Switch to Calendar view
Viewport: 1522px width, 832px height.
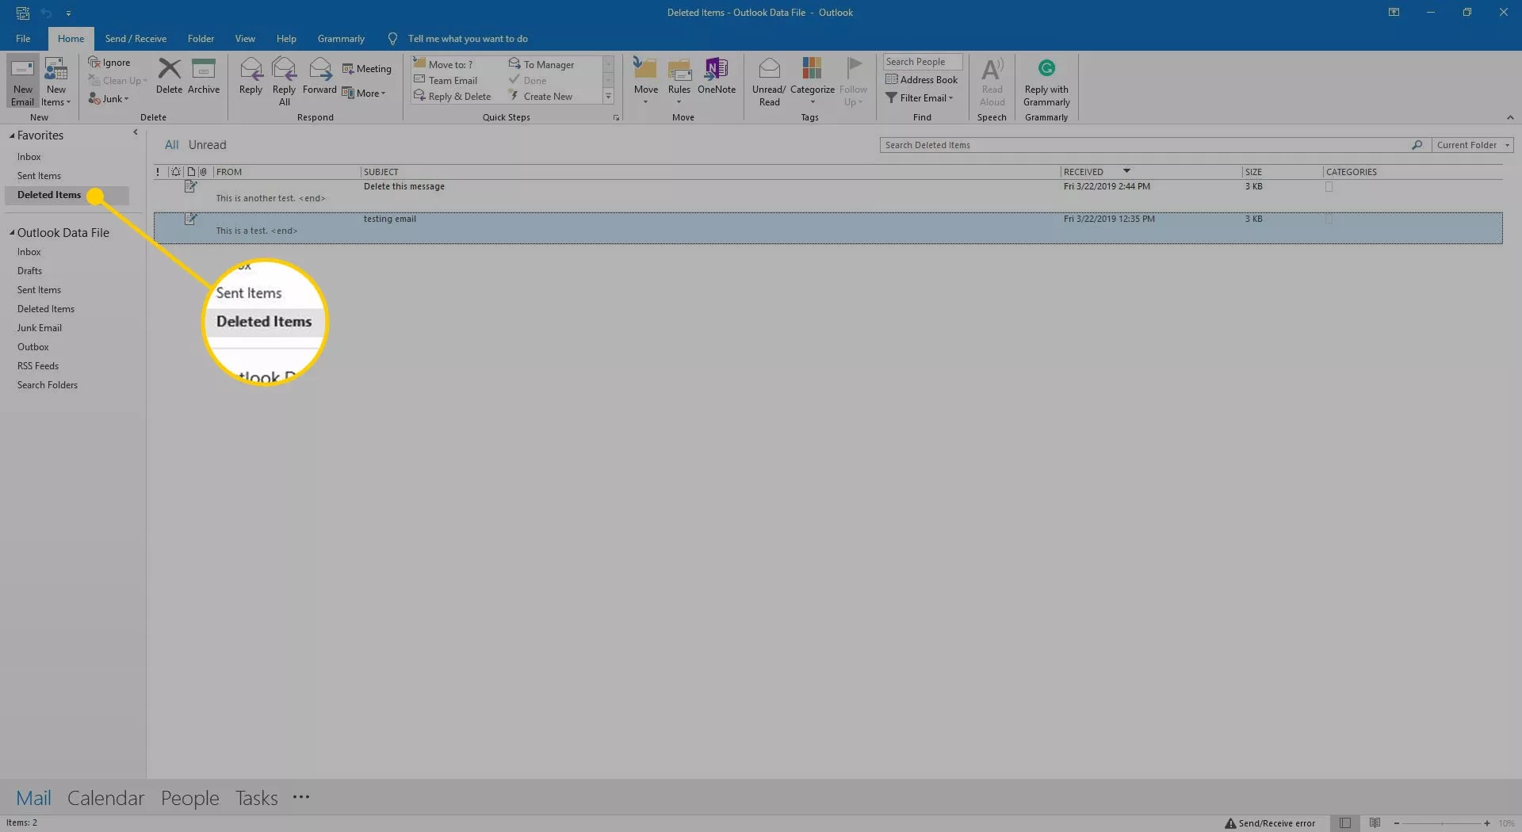[105, 797]
